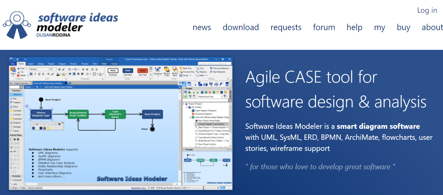Select the Format contextual tab
This screenshot has height=195, width=443.
click(x=114, y=64)
